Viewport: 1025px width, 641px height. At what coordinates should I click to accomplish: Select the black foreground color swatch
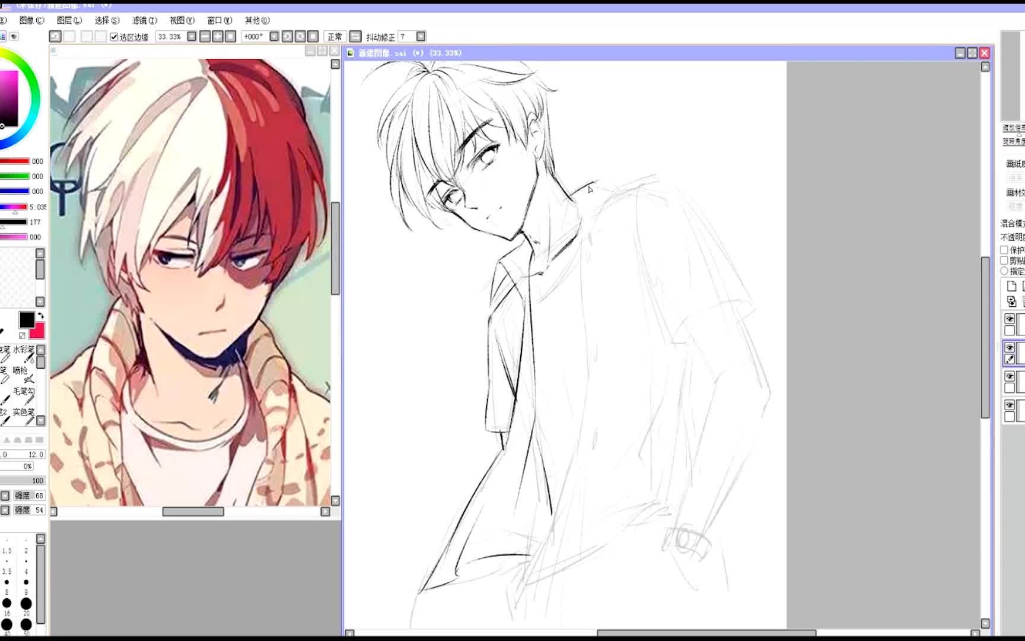(26, 320)
